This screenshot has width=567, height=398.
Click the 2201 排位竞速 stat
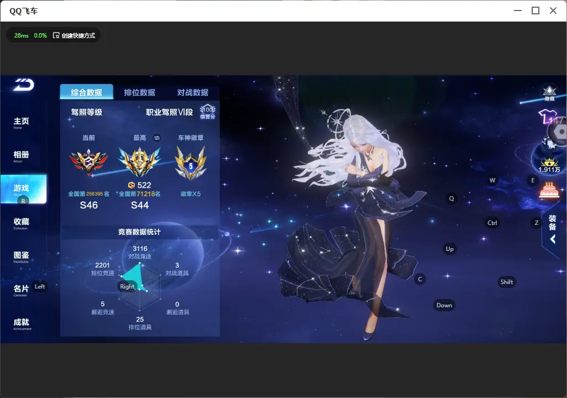(x=102, y=269)
